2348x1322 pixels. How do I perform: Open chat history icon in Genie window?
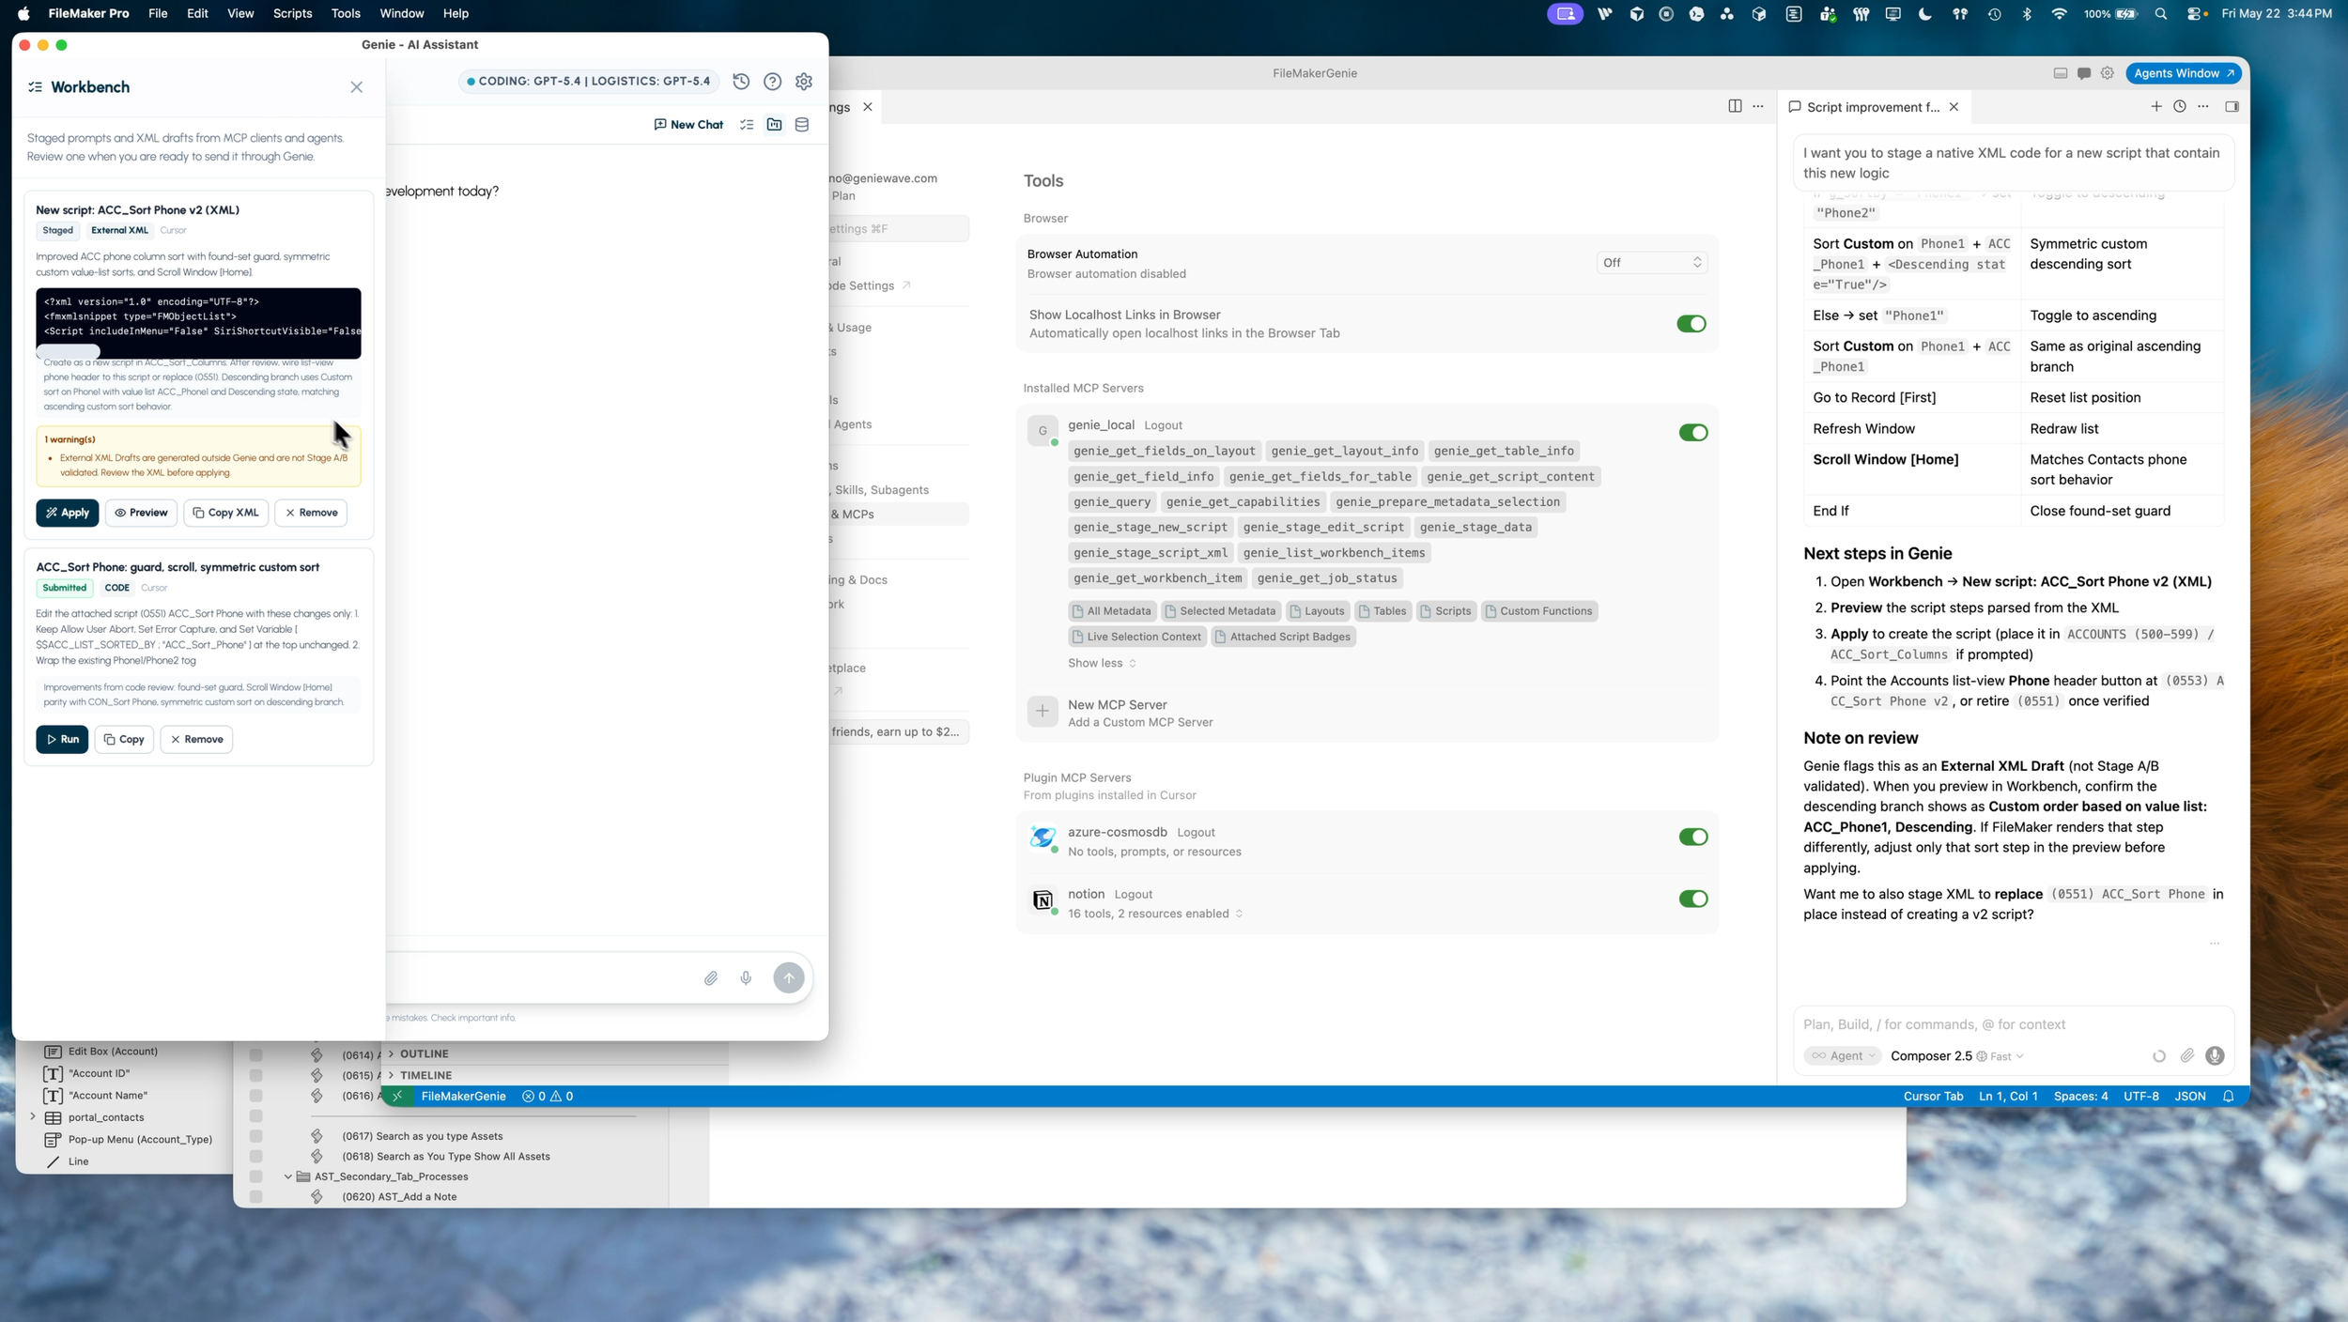tap(741, 82)
